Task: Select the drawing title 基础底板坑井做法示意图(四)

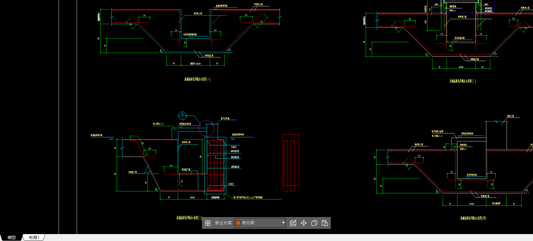Action: 473,218
